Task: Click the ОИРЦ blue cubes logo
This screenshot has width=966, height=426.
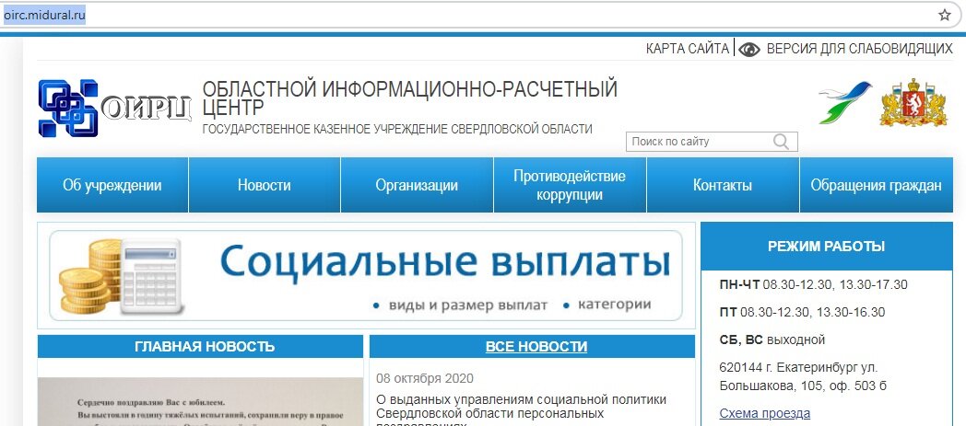Action: point(68,109)
